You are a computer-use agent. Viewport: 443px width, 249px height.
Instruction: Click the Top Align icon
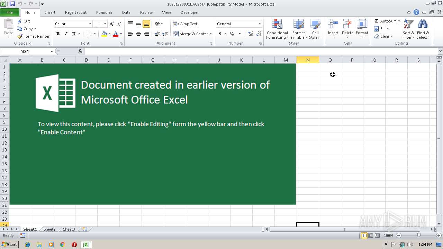(130, 24)
